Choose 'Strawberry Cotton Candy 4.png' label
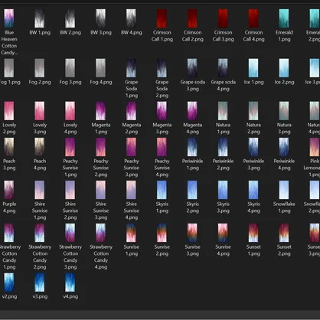This screenshot has height=320, width=320. pyautogui.click(x=101, y=257)
